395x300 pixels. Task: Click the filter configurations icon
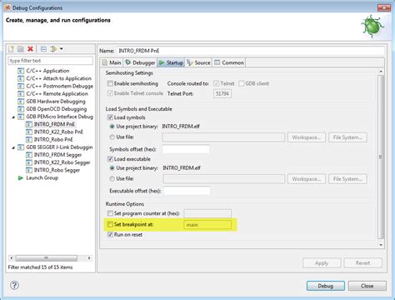[x=53, y=49]
